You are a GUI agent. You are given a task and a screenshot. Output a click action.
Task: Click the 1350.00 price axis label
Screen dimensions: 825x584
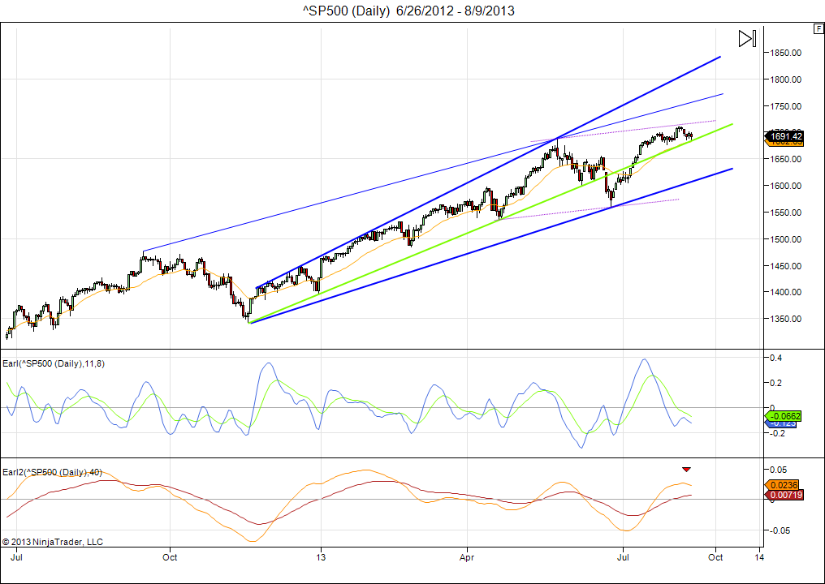786,319
